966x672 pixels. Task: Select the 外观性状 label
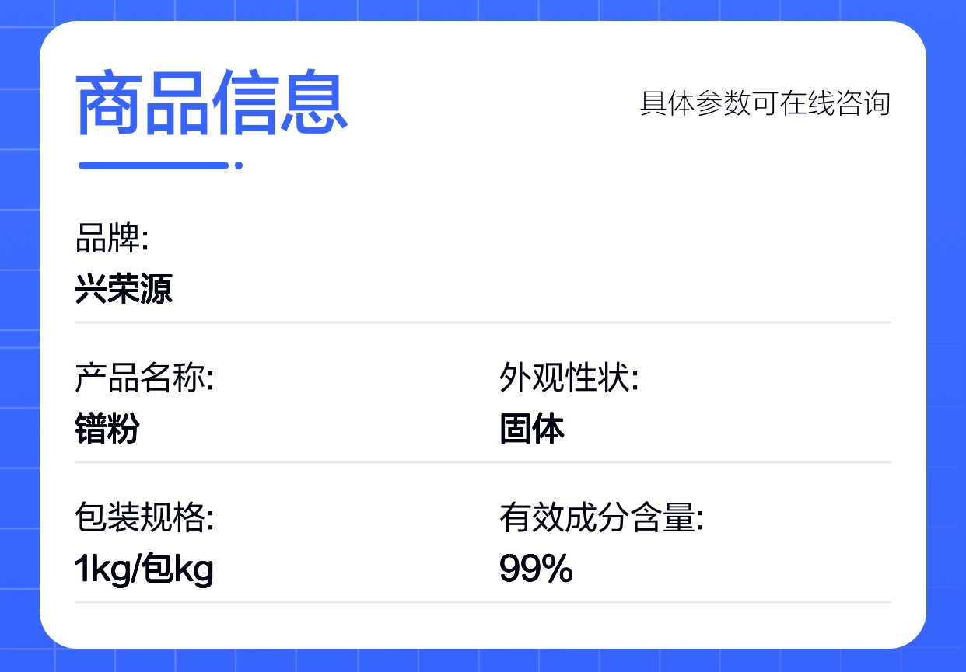click(569, 378)
